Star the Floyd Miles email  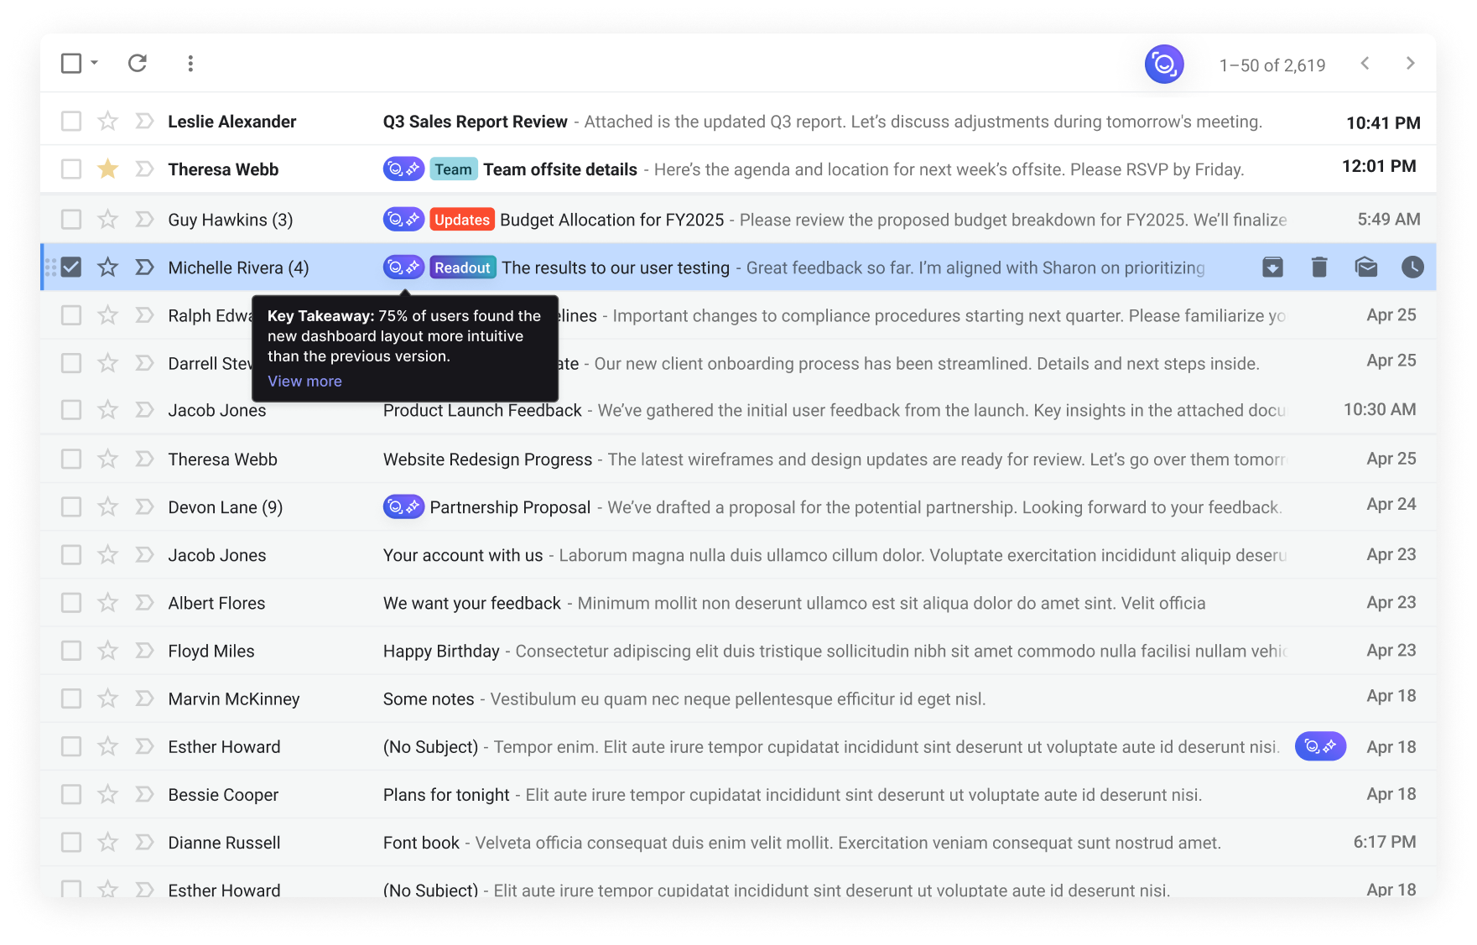[x=107, y=651]
